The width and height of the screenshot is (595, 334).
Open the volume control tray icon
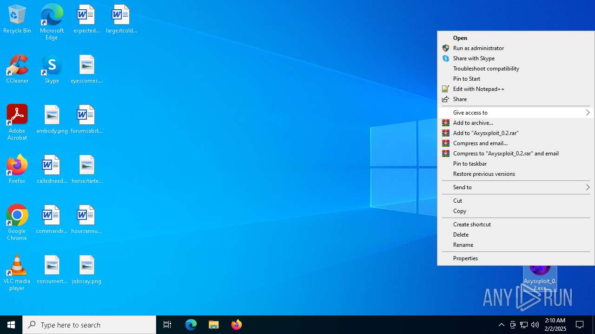coord(535,325)
